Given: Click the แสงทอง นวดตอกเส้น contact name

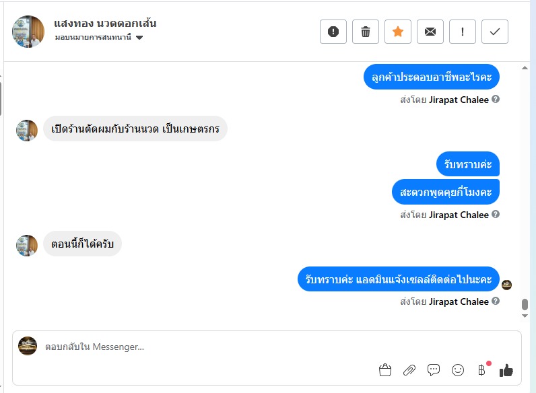Looking at the screenshot, I should 105,24.
